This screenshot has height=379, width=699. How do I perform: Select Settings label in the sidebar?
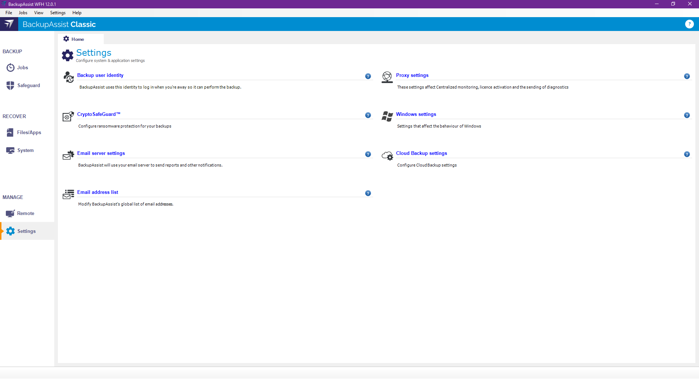(27, 231)
